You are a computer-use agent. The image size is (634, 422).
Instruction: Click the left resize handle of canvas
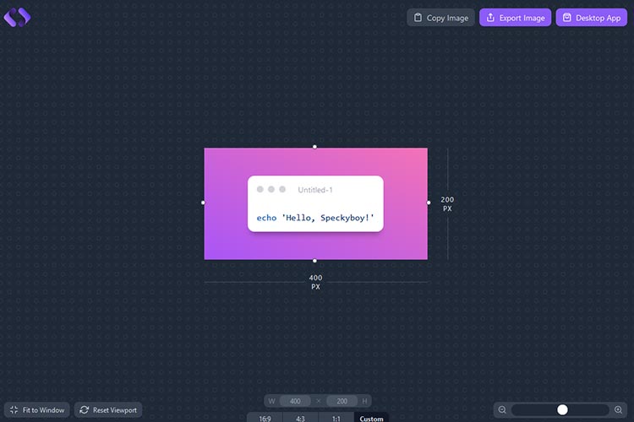pos(203,203)
